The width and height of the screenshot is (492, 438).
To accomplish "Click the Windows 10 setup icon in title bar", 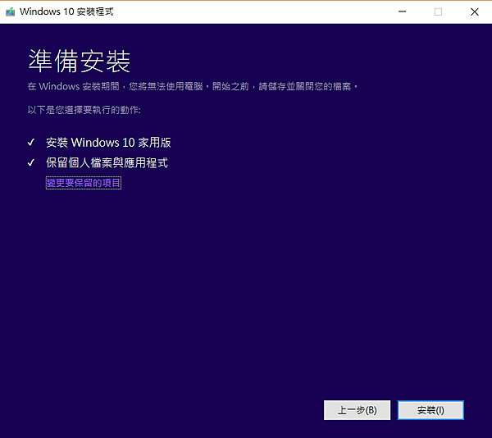I will (10, 12).
